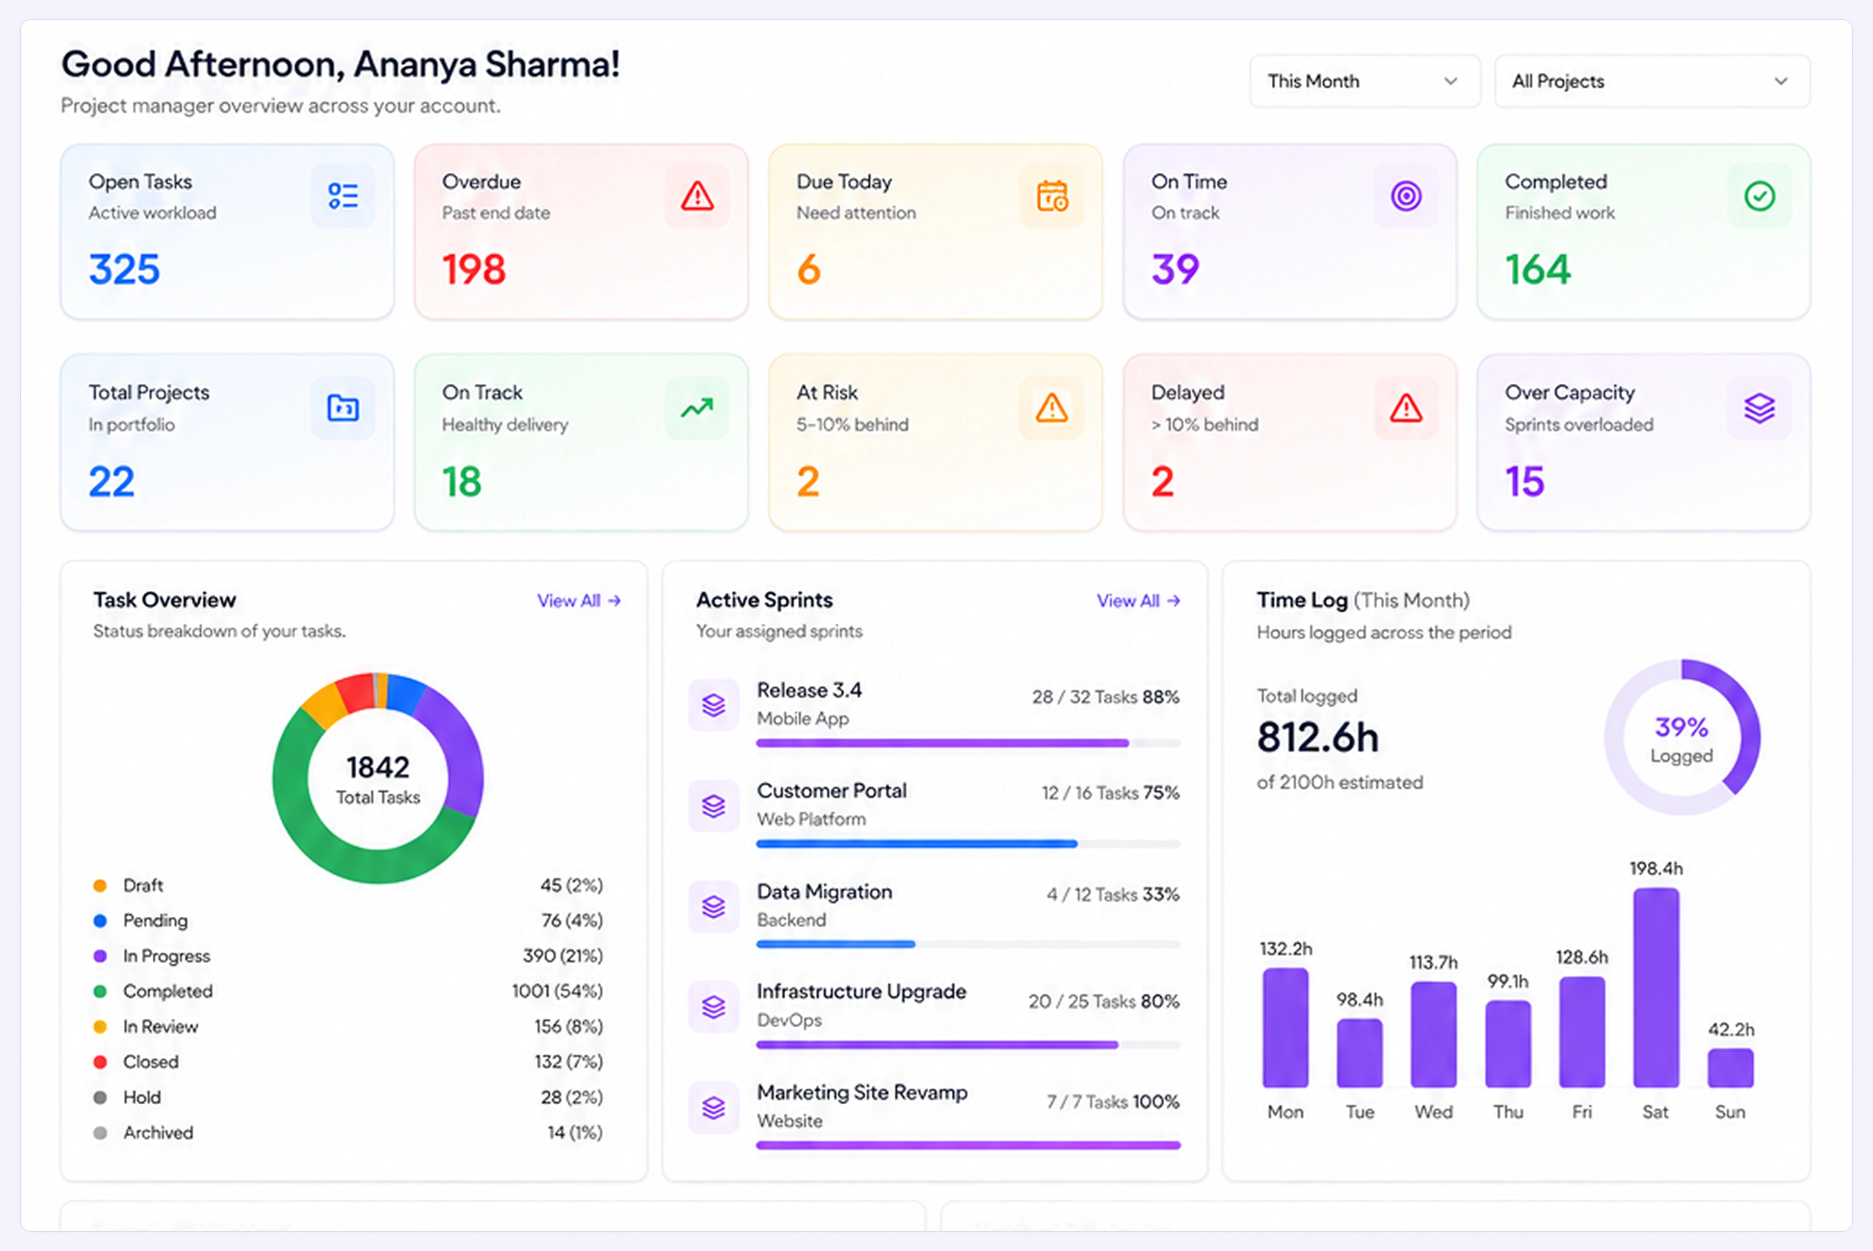Click the Overdue count 198
This screenshot has width=1873, height=1251.
coord(474,269)
